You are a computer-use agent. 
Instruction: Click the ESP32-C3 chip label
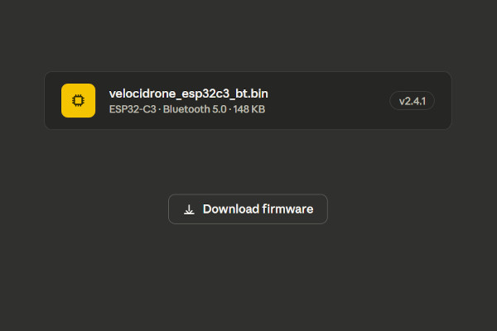[x=133, y=109]
